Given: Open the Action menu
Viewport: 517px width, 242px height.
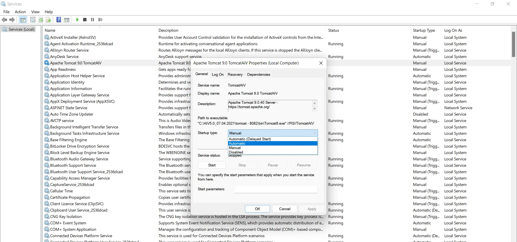Looking at the screenshot, I should pos(20,12).
